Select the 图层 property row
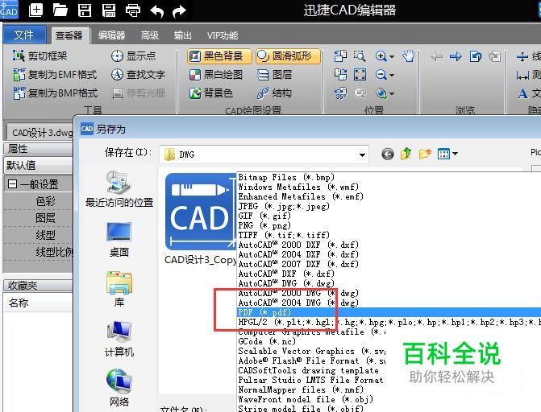The height and width of the screenshot is (412, 541). pos(45,218)
